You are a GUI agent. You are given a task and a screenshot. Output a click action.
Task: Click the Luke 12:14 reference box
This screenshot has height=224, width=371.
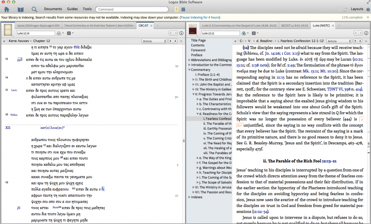pyautogui.click(x=36, y=33)
